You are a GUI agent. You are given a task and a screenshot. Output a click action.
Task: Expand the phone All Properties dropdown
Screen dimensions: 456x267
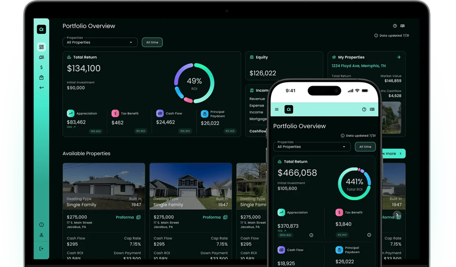pyautogui.click(x=312, y=146)
